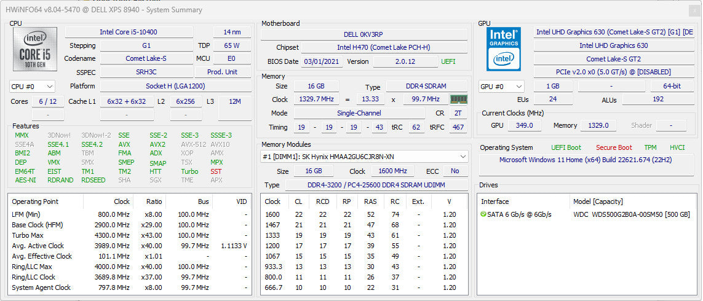Click the BIOS date 03/01/2021 field

(321, 62)
